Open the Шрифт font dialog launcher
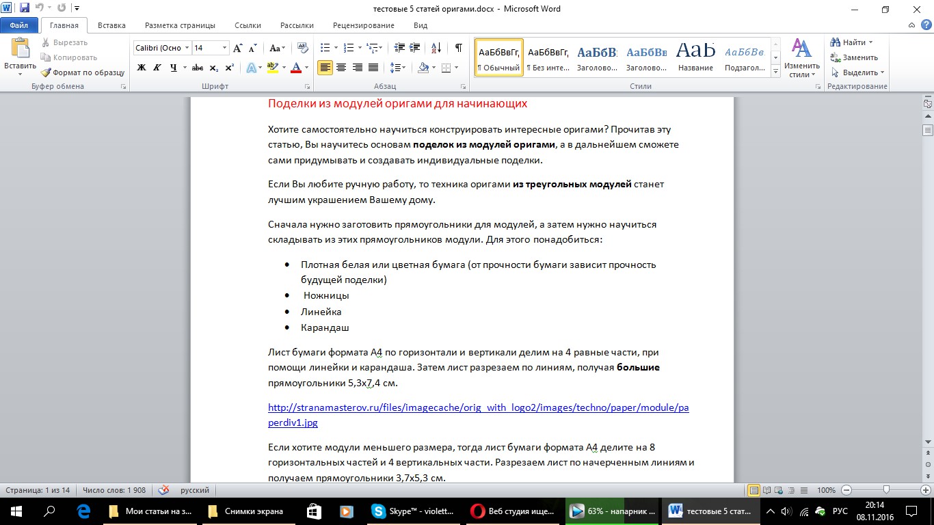Image resolution: width=934 pixels, height=525 pixels. point(307,87)
